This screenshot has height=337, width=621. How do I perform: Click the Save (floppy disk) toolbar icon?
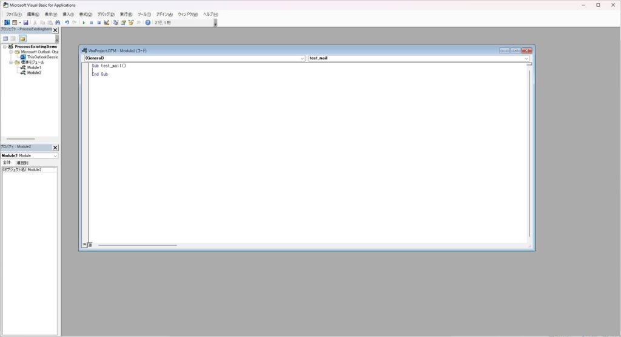26,22
